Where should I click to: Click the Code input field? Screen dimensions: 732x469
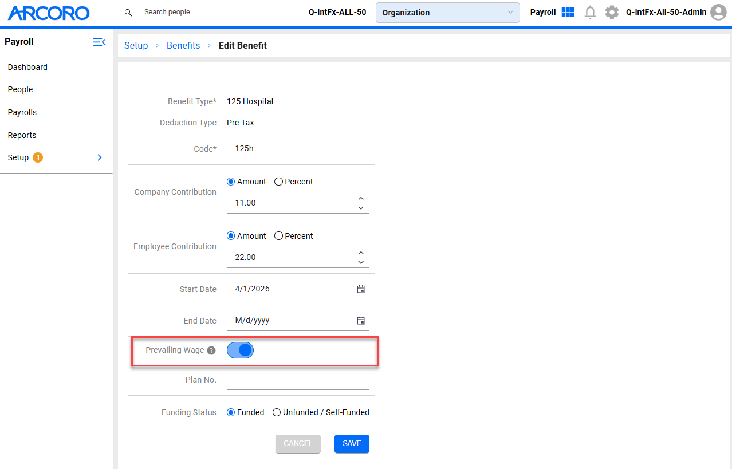click(298, 149)
